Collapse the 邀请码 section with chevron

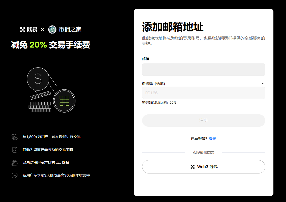pos(262,84)
